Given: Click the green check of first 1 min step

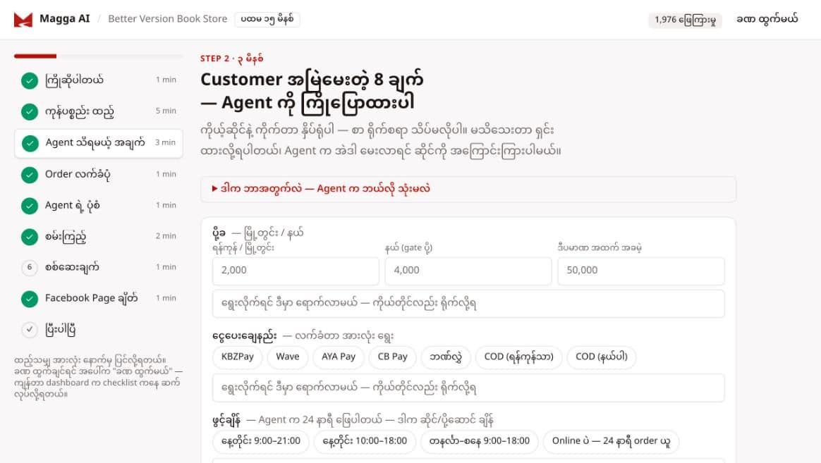Looking at the screenshot, I should point(30,80).
